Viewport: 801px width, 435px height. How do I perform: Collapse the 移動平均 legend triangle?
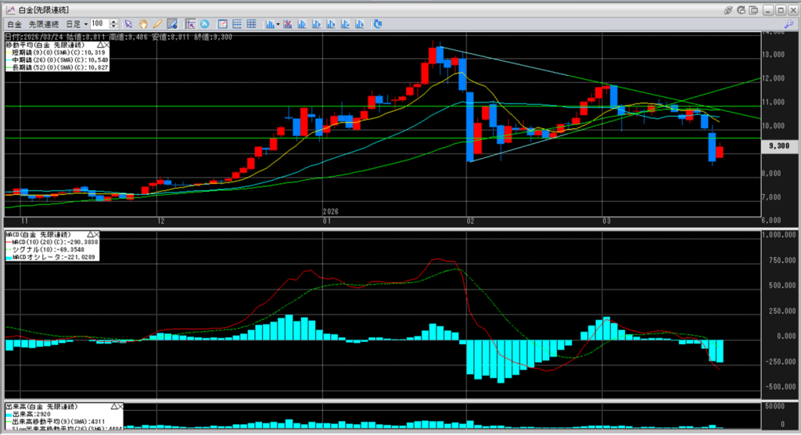(100, 46)
